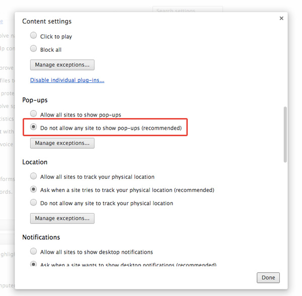Click the scrollbar track below the thumb
This screenshot has height=296, width=302.
[x=285, y=211]
